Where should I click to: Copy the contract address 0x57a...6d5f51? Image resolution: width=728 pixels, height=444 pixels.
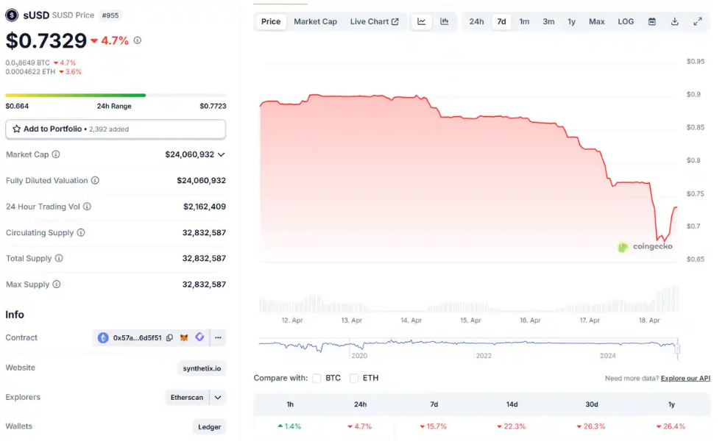pyautogui.click(x=169, y=338)
